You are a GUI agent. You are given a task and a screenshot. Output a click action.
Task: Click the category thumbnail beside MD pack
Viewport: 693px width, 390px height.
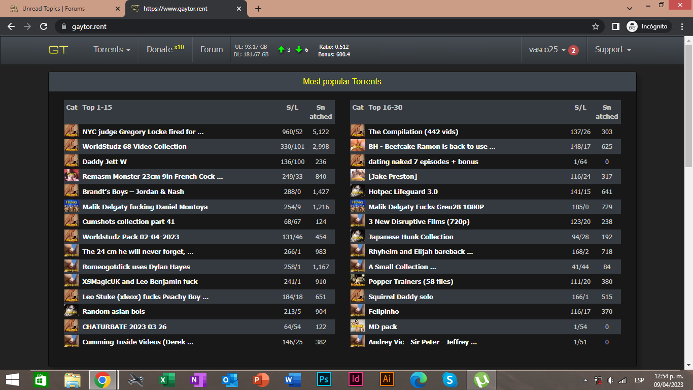click(x=357, y=327)
